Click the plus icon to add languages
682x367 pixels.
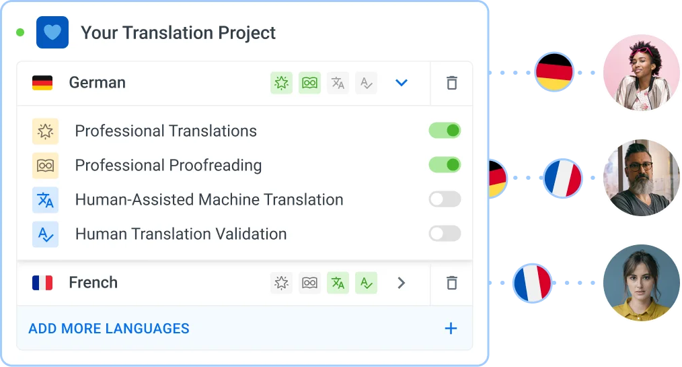[451, 328]
